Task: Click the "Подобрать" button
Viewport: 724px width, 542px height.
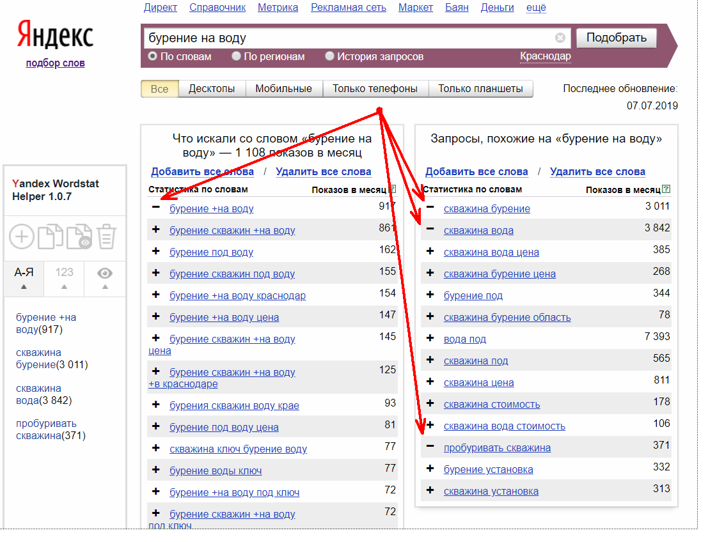Action: [617, 38]
